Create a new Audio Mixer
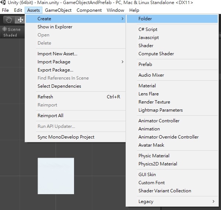This screenshot has height=210, width=221. [172, 75]
